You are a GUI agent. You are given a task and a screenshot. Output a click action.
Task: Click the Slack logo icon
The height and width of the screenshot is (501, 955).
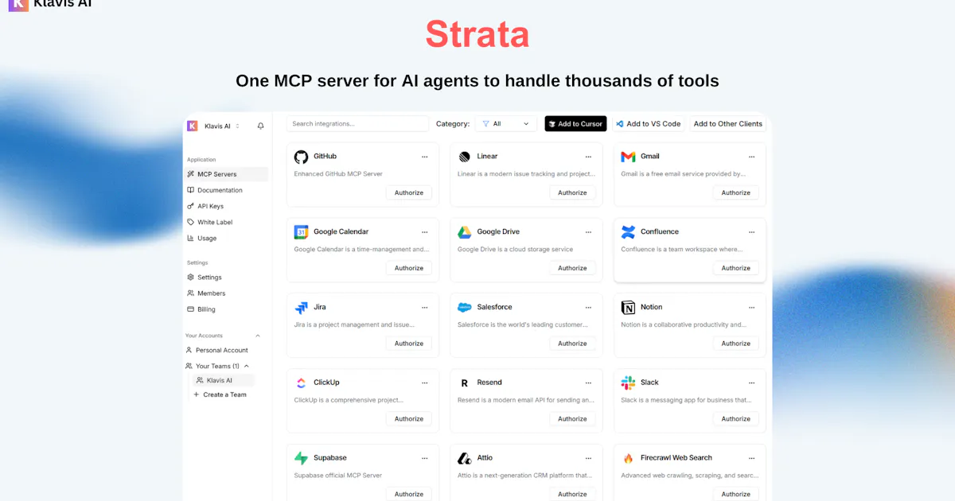pyautogui.click(x=628, y=383)
